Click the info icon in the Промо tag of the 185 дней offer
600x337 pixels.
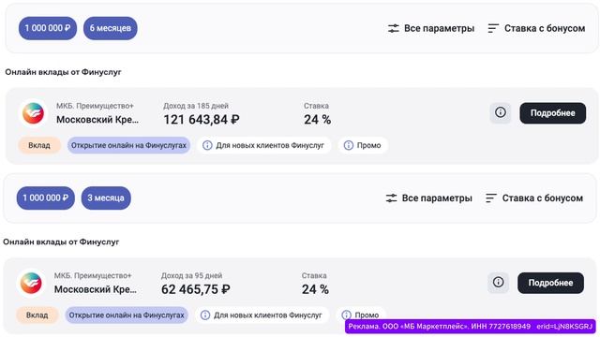click(x=348, y=146)
